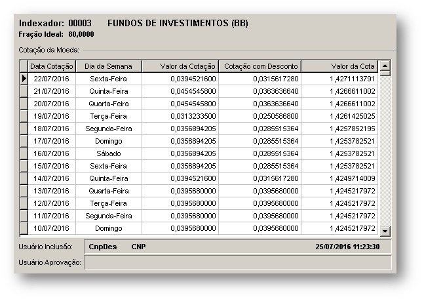Click the vertical scrollbar thumb
424x301 pixels.
(385, 73)
